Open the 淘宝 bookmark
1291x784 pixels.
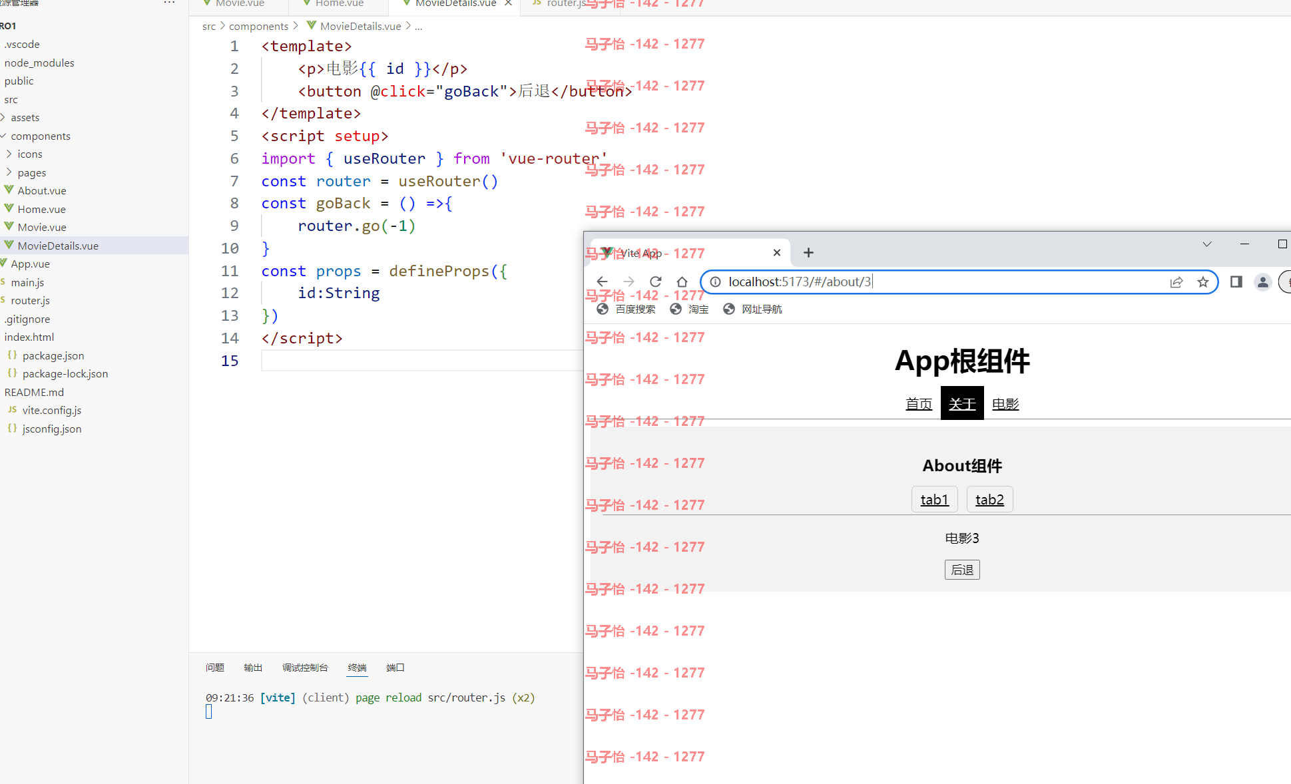click(x=689, y=309)
